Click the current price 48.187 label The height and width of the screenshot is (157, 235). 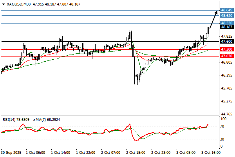click(x=227, y=27)
